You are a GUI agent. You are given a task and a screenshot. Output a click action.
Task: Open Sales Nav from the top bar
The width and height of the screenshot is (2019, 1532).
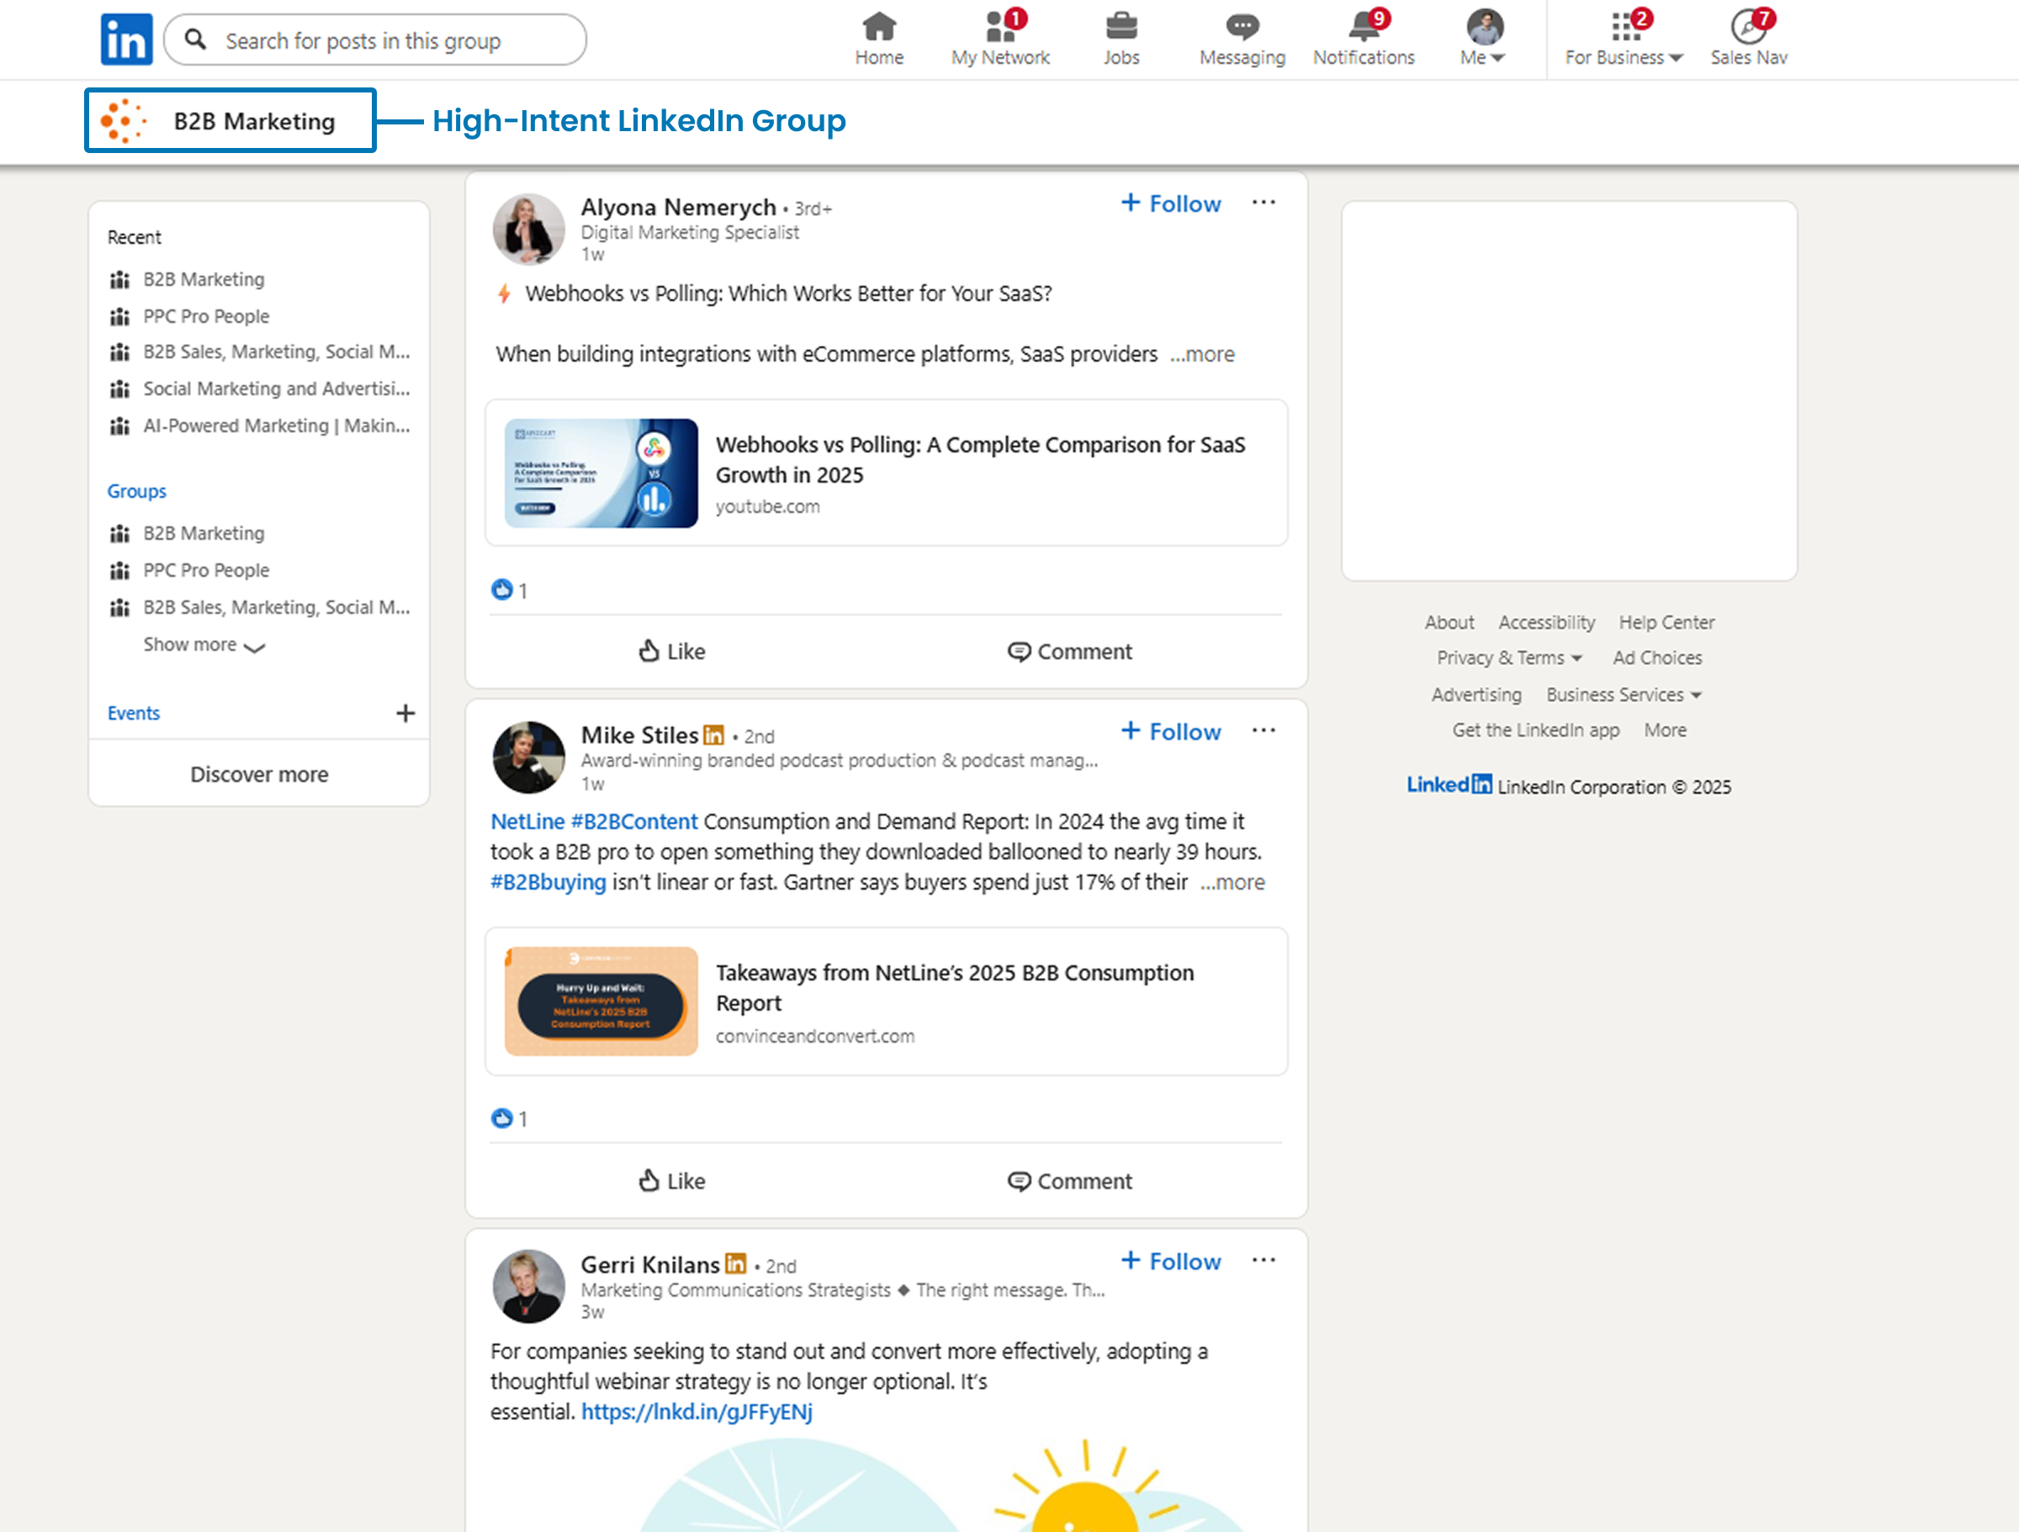(x=1748, y=40)
